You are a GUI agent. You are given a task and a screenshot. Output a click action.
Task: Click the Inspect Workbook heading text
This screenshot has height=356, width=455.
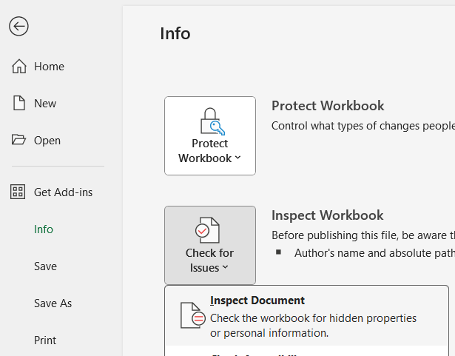(x=327, y=215)
